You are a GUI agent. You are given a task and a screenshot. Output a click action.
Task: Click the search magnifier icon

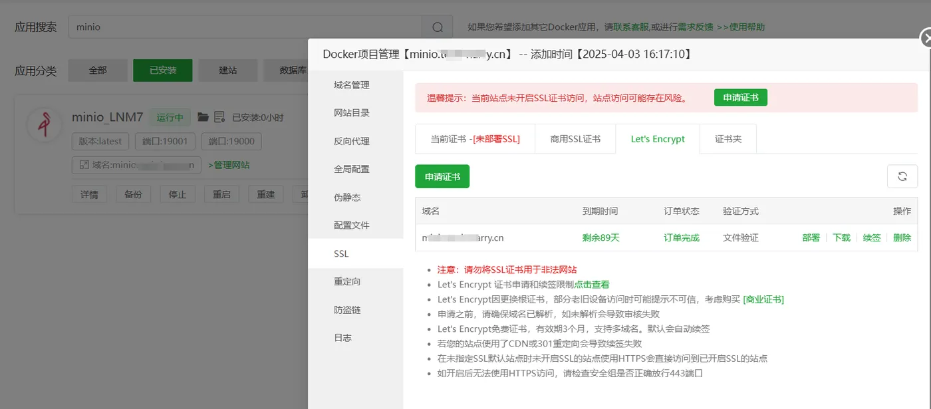[438, 27]
